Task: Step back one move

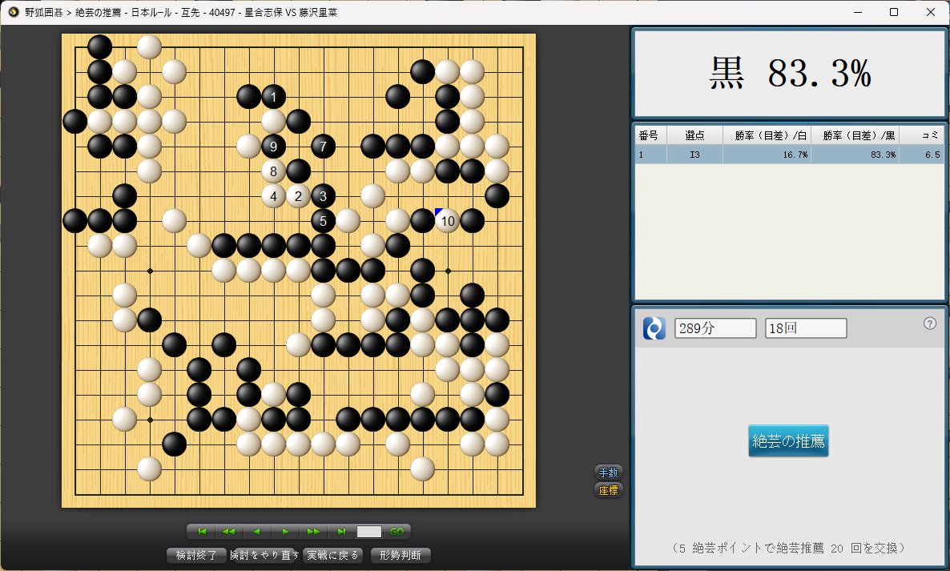Action: (x=257, y=532)
